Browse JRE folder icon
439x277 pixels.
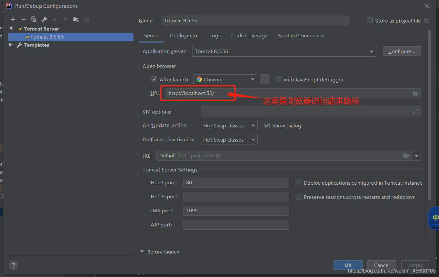[406, 156]
